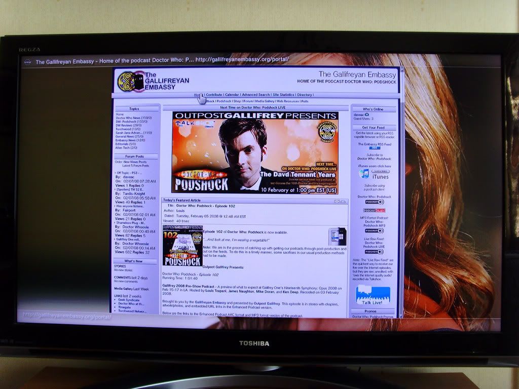Click the browser www icon in the title bar
The height and width of the screenshot is (389, 519).
[x=27, y=62]
